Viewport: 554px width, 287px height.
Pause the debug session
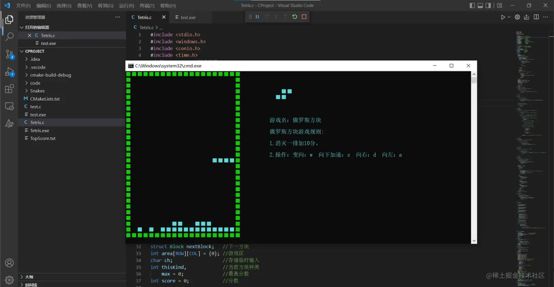257,17
